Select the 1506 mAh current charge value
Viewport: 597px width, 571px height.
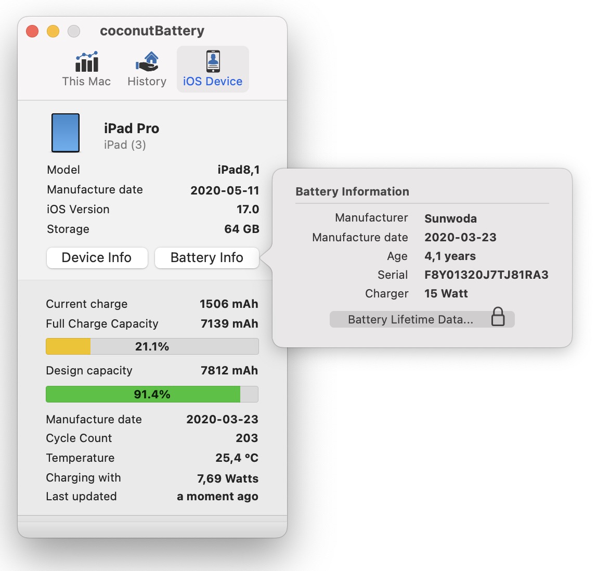pos(229,304)
